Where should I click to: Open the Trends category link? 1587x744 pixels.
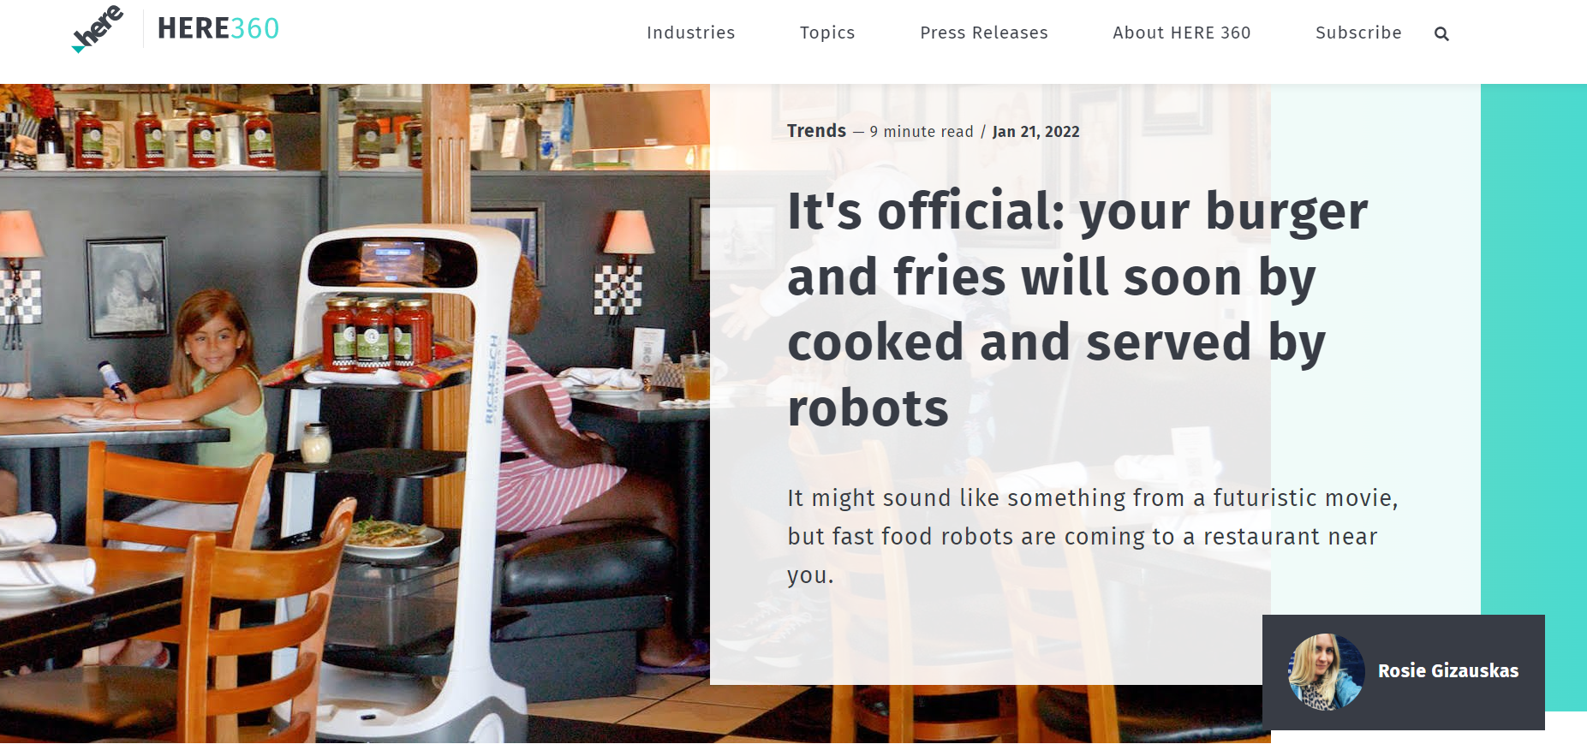[x=816, y=130]
